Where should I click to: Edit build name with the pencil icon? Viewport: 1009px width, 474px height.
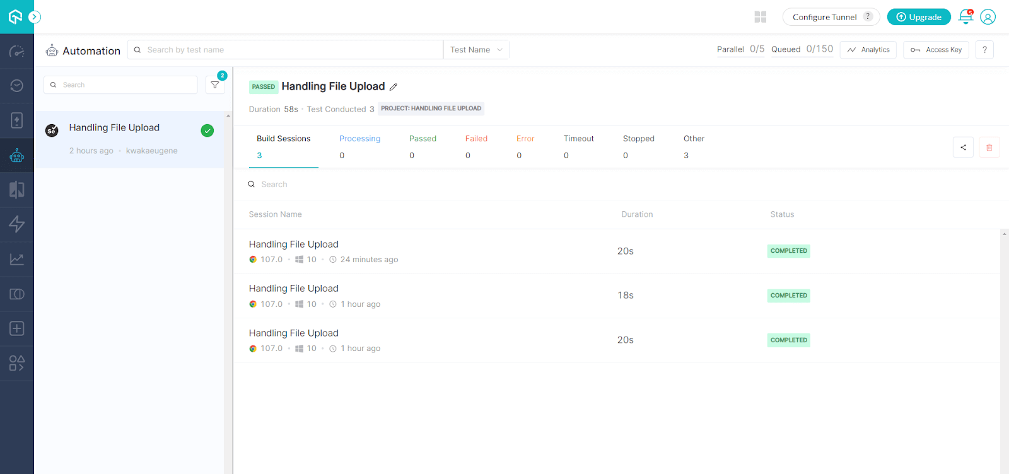pos(394,87)
